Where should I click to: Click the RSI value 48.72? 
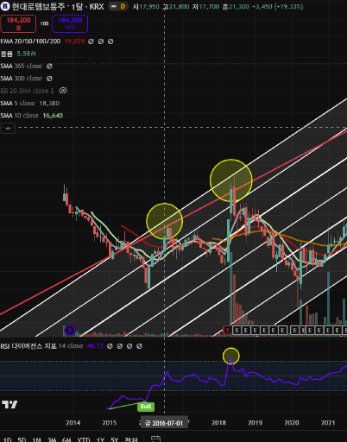point(95,346)
